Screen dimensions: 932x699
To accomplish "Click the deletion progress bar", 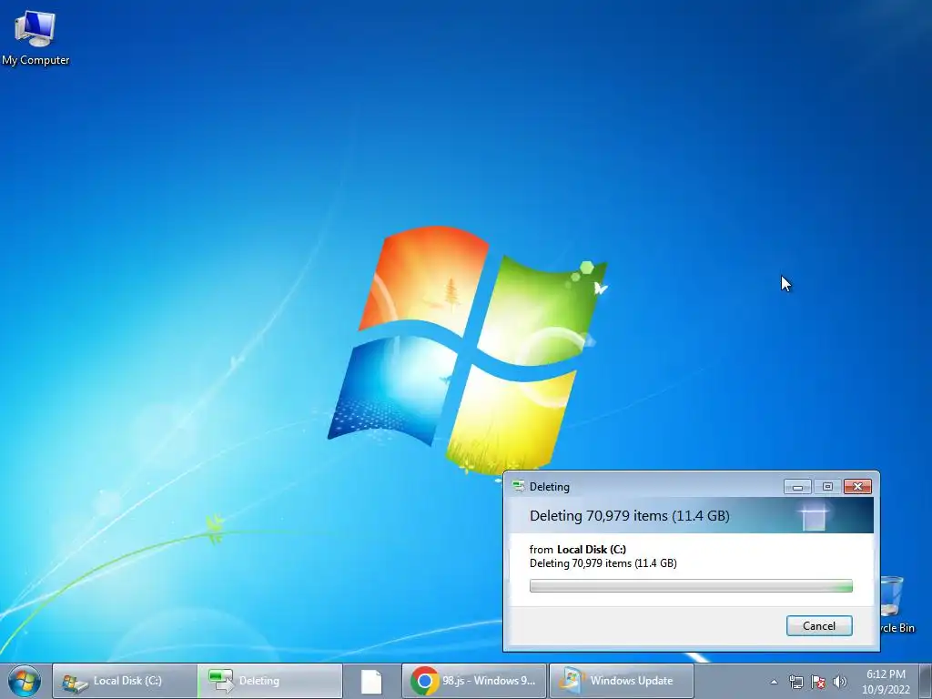I will pos(691,586).
